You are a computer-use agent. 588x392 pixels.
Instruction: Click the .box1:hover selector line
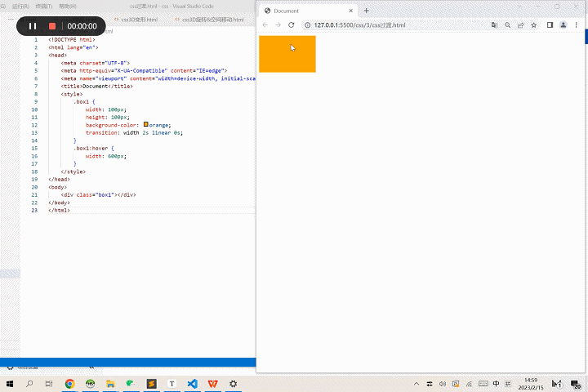[x=93, y=148]
